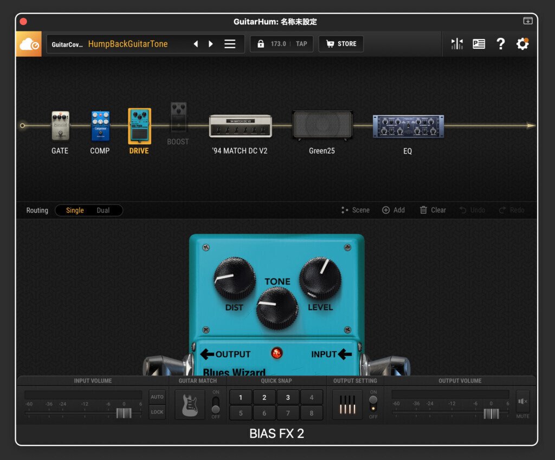Click signal chain output arrow
Screen dimensions: 555x460
pos(531,126)
